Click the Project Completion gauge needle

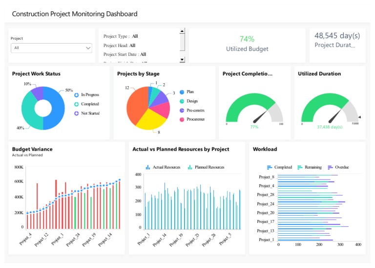coord(260,115)
